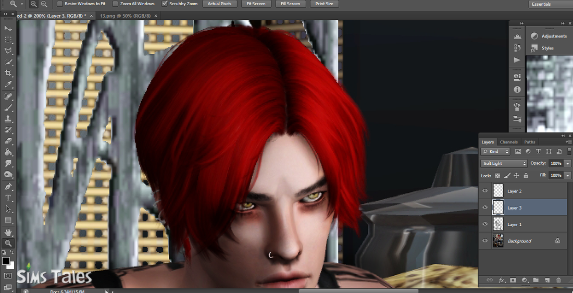Uncheck Scrubby Zoom checkbox
Image resolution: width=573 pixels, height=293 pixels.
click(x=165, y=4)
